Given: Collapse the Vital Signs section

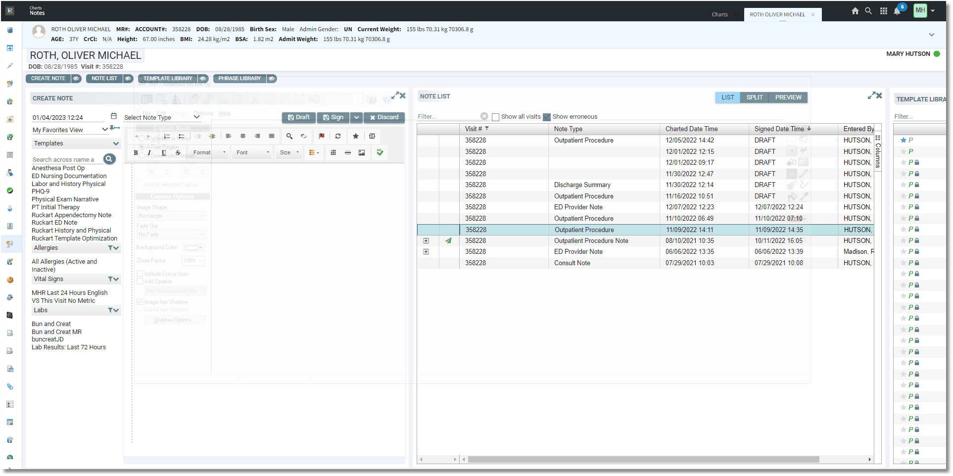Looking at the screenshot, I should click(x=116, y=279).
